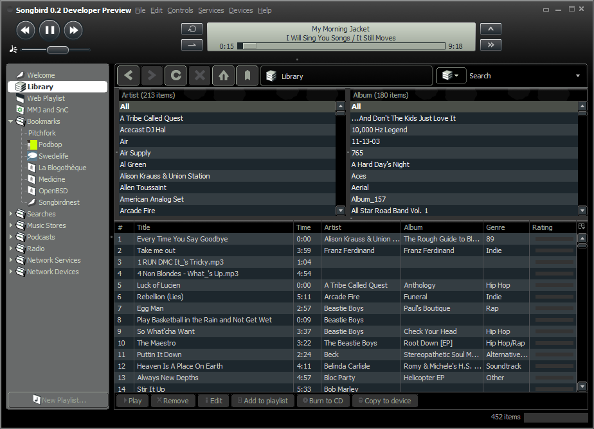Open the Devices menu
The image size is (594, 429).
coord(241,10)
